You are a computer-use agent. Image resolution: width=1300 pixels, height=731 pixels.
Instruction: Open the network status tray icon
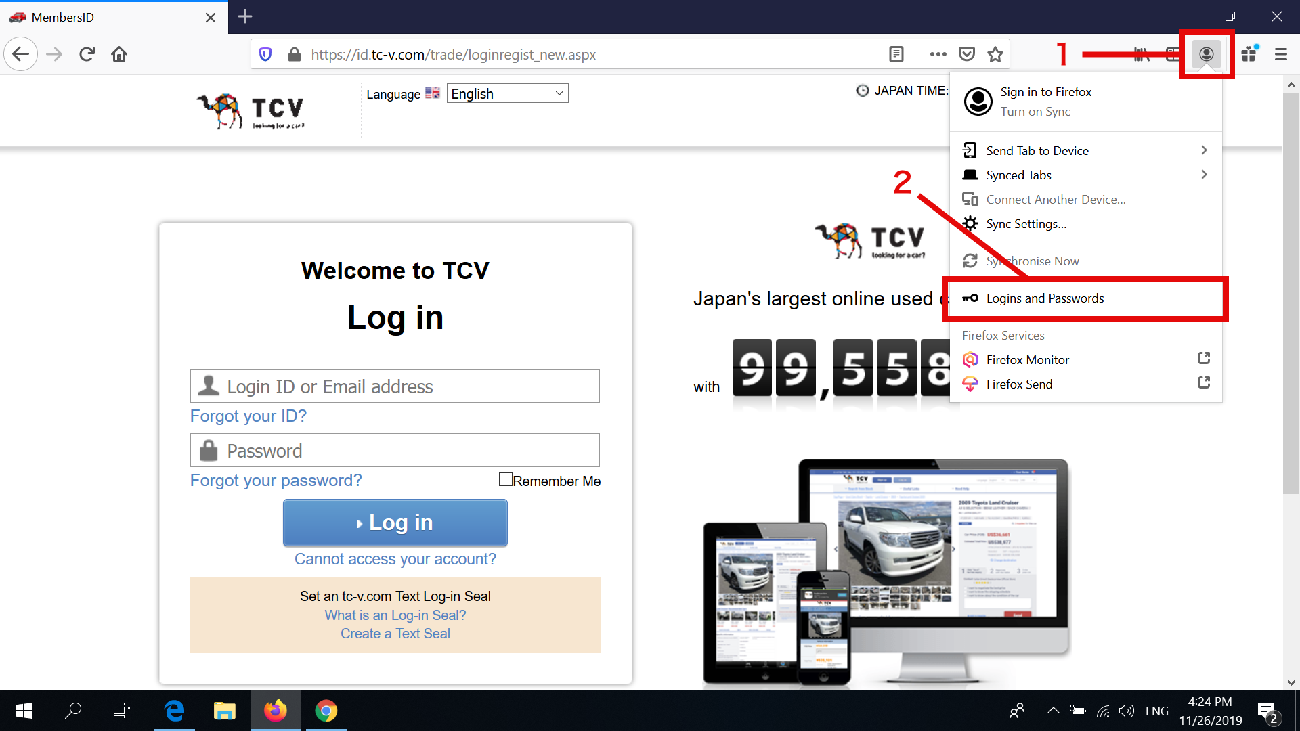click(x=1103, y=711)
